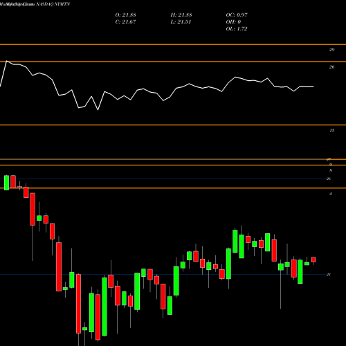The width and height of the screenshot is (346, 346).
Task: Click the high value H: 21.88
Action: 181,15
